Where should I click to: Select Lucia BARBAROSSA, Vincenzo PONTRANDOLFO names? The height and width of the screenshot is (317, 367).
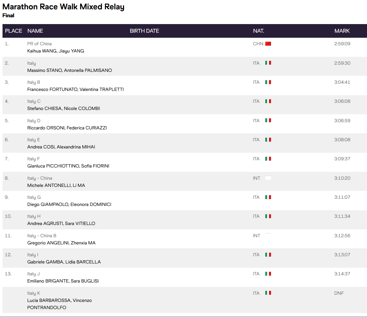(x=59, y=304)
